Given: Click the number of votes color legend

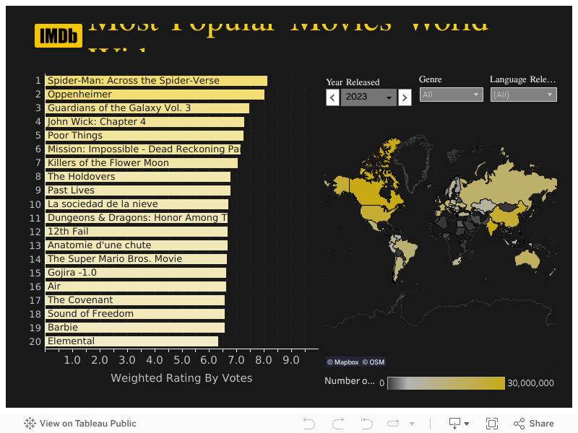Looking at the screenshot, I should (x=446, y=383).
